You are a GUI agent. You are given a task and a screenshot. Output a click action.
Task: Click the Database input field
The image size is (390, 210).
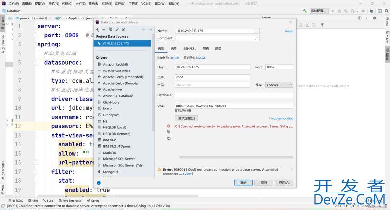(234, 95)
